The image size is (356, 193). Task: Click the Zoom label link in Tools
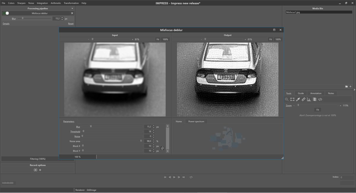coord(289,106)
